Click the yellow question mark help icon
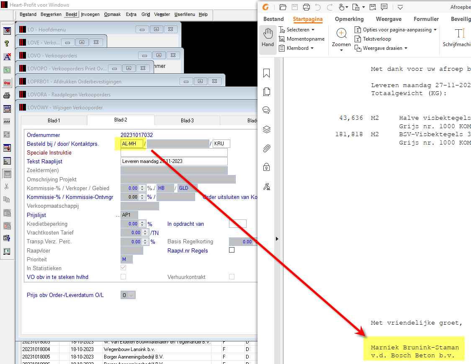This screenshot has width=471, height=364. [7, 44]
